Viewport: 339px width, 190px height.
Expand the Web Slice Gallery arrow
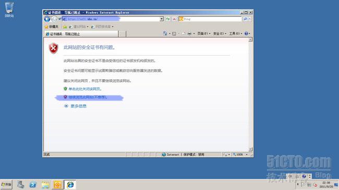(x=113, y=27)
